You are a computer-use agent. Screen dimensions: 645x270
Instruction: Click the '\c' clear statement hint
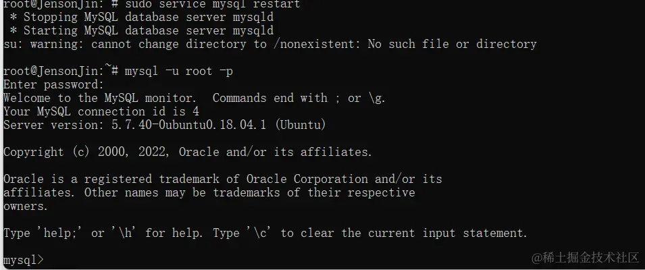[x=261, y=233]
